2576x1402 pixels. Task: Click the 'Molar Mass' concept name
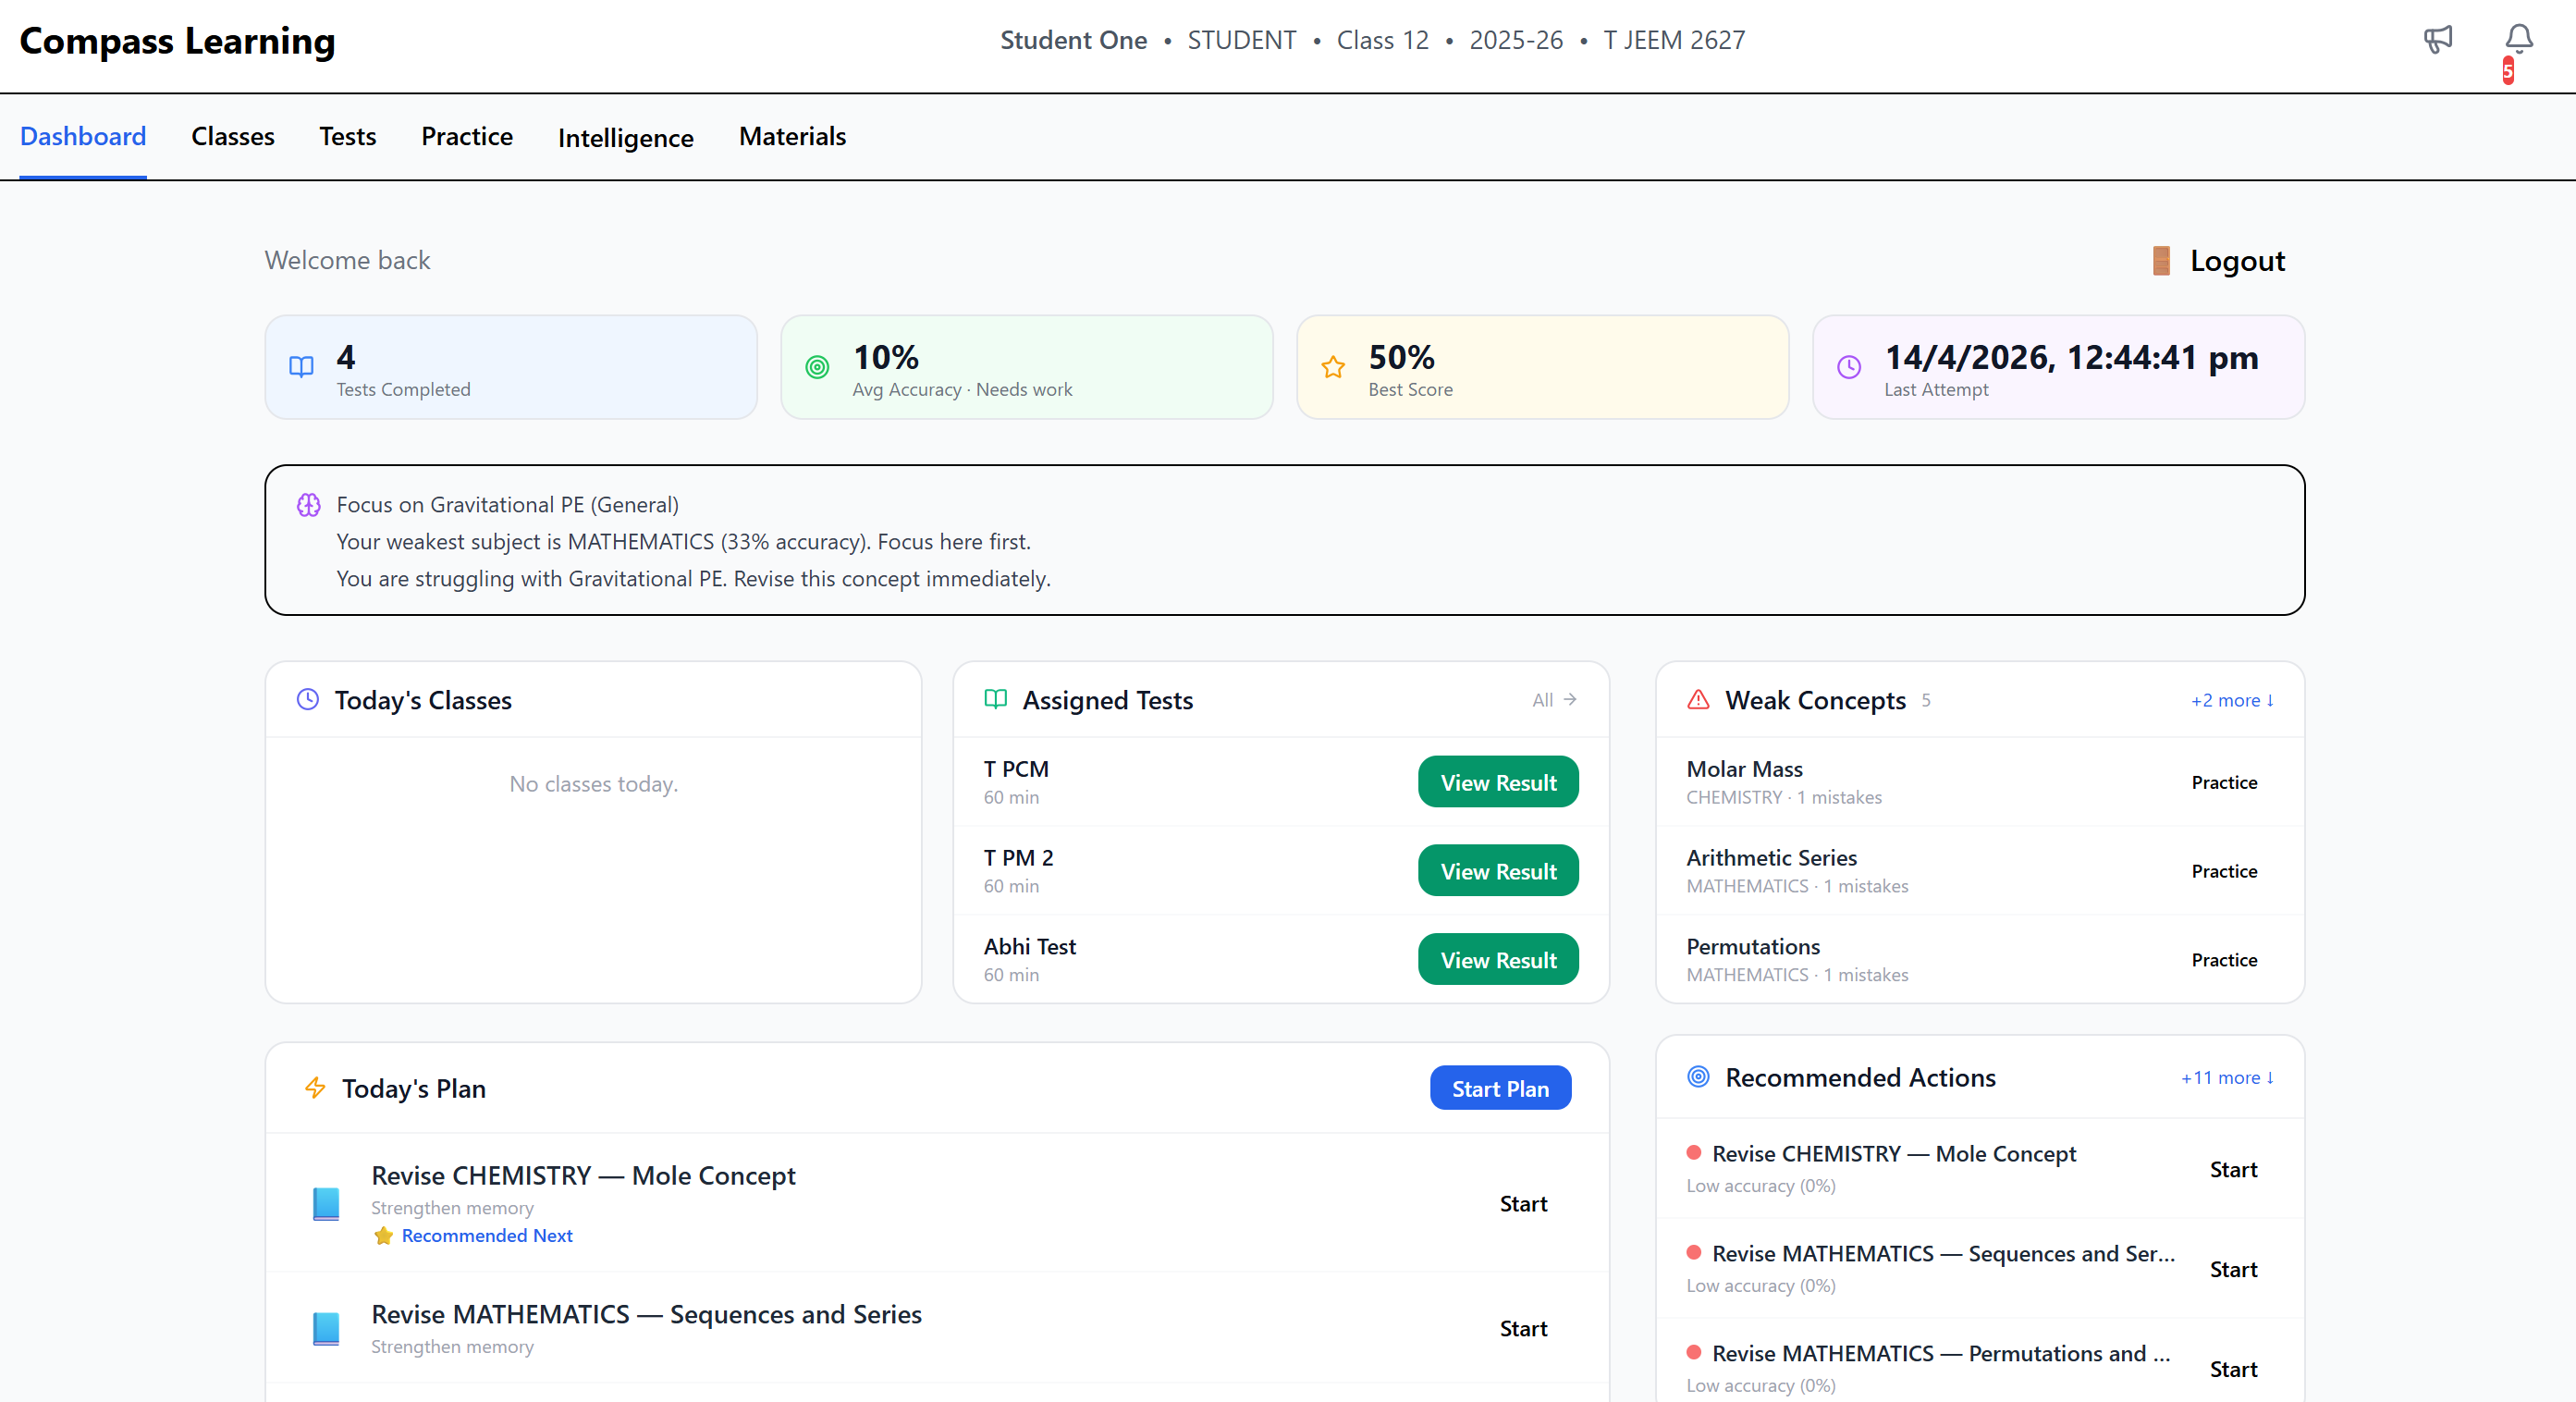tap(1744, 769)
